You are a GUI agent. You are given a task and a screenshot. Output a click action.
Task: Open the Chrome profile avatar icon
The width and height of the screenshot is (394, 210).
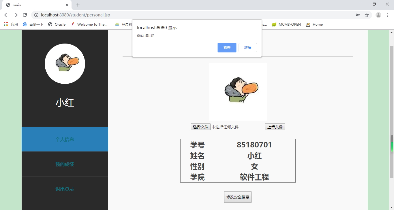tap(378, 15)
